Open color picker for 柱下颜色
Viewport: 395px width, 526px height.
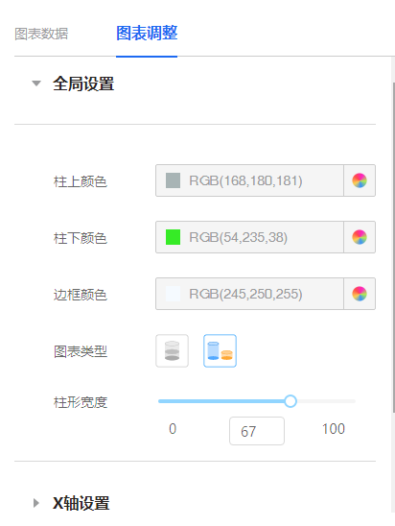pyautogui.click(x=360, y=237)
